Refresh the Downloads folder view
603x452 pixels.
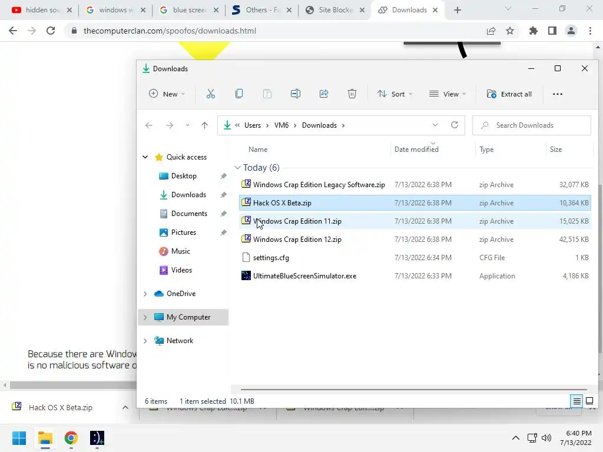[x=455, y=125]
